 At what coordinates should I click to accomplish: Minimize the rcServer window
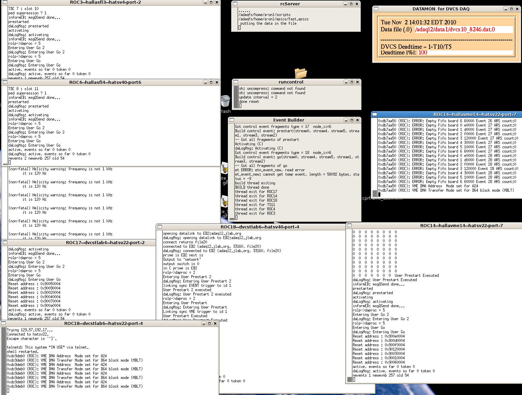pos(345,4)
